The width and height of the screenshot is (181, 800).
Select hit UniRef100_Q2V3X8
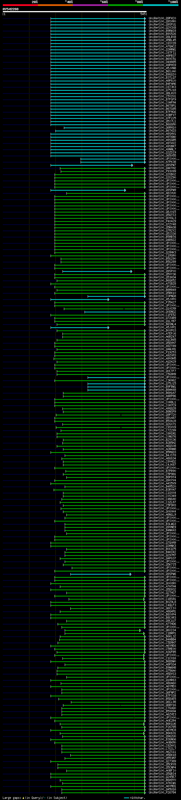click(x=162, y=28)
